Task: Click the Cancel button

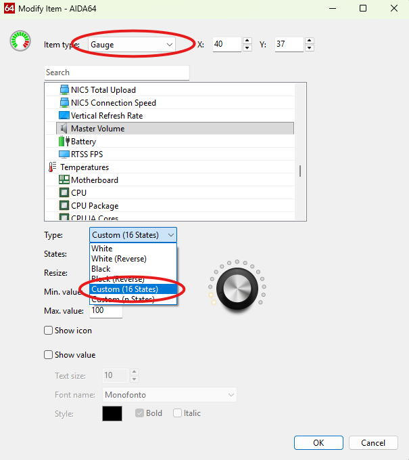Action: click(x=373, y=442)
